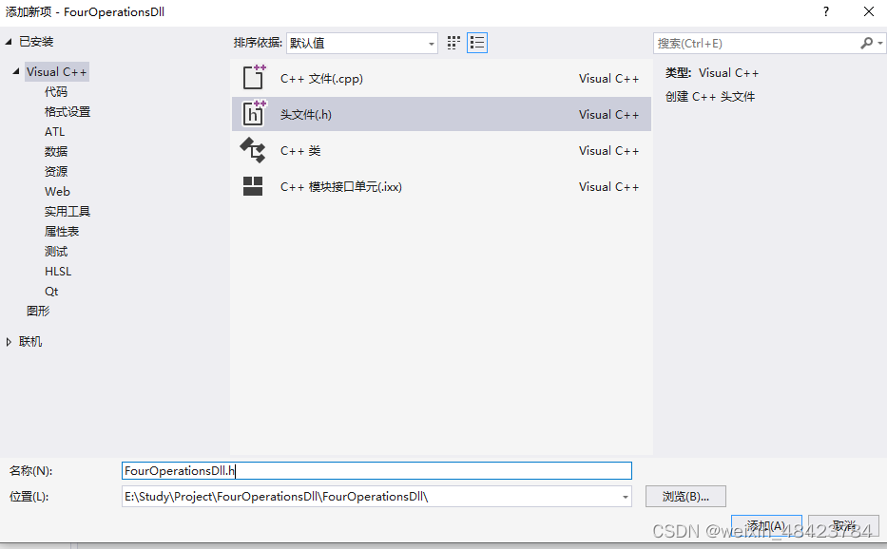Select the C++ 模块接口单元(.ixx) icon

point(253,186)
